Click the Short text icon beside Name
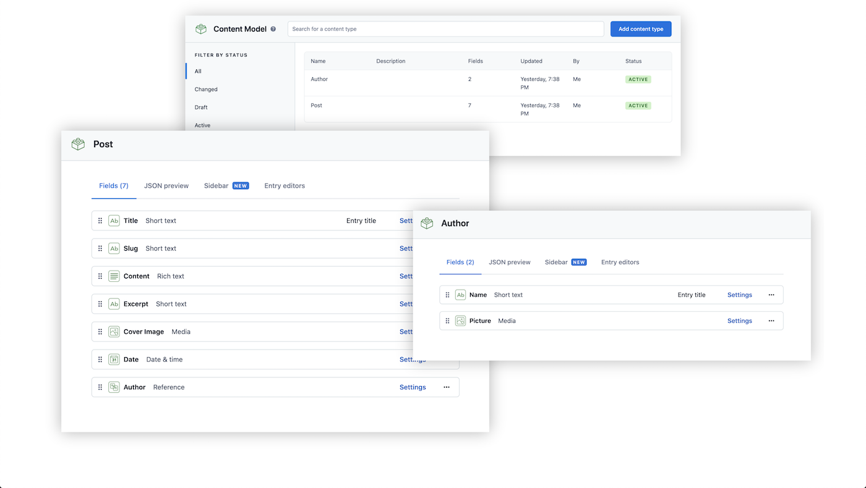This screenshot has width=866, height=488. 460,295
